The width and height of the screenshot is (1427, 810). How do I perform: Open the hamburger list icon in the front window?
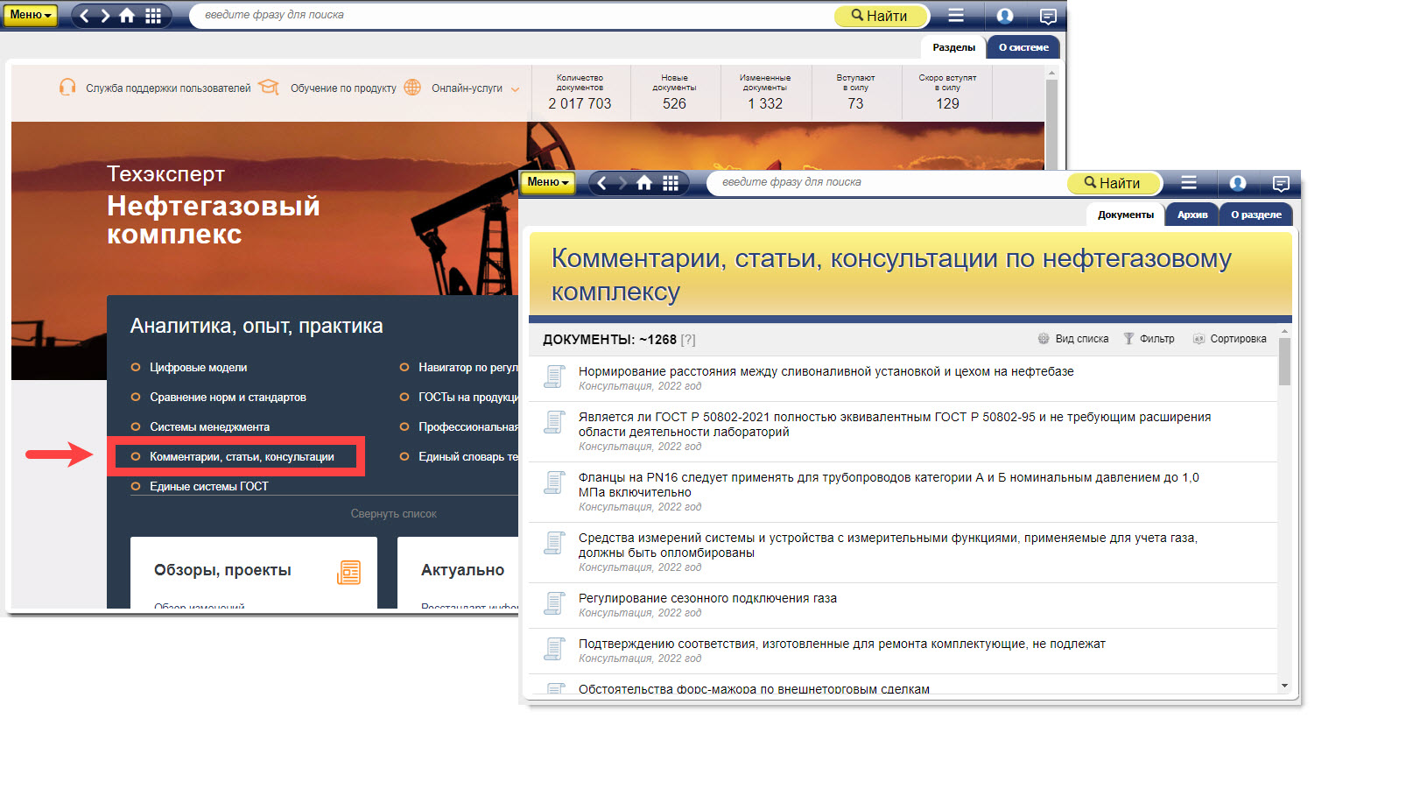pyautogui.click(x=1189, y=182)
